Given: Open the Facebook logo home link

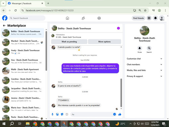Looking at the screenshot, I should (5, 18).
